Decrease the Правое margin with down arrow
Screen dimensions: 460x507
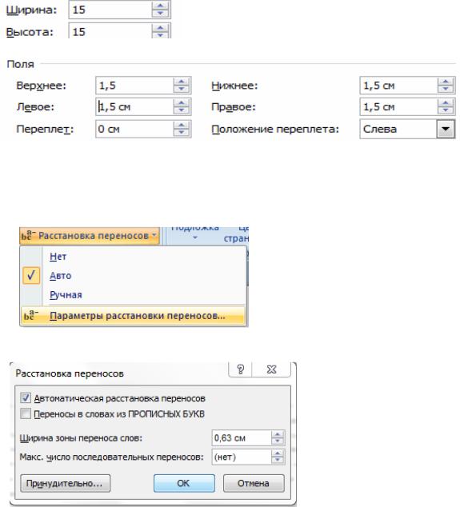point(446,110)
